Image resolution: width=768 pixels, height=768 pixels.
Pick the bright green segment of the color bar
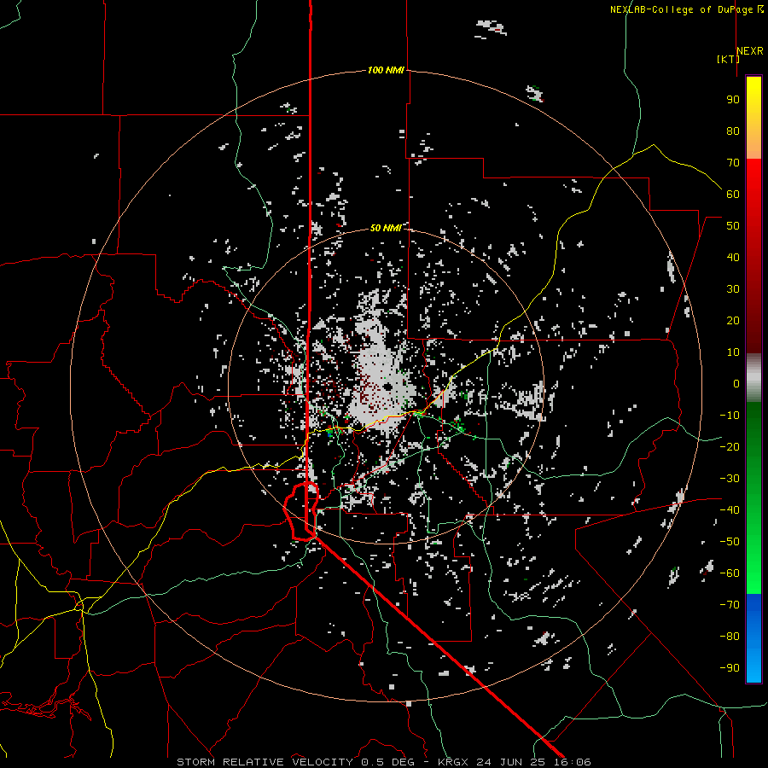[x=753, y=563]
